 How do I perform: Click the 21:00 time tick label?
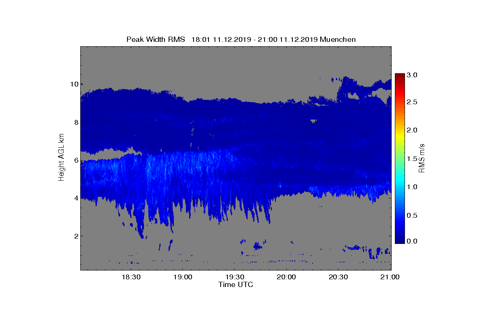[x=390, y=277]
